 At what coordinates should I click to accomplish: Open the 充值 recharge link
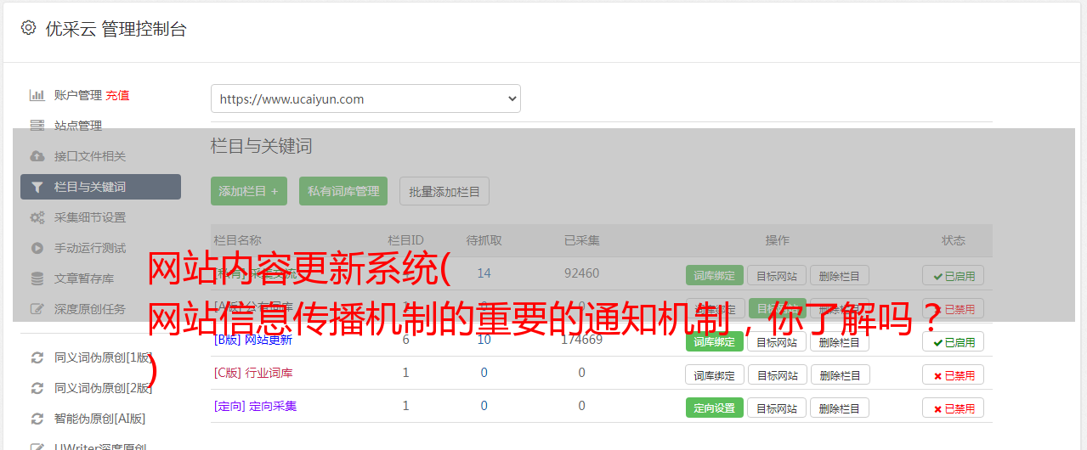click(117, 95)
